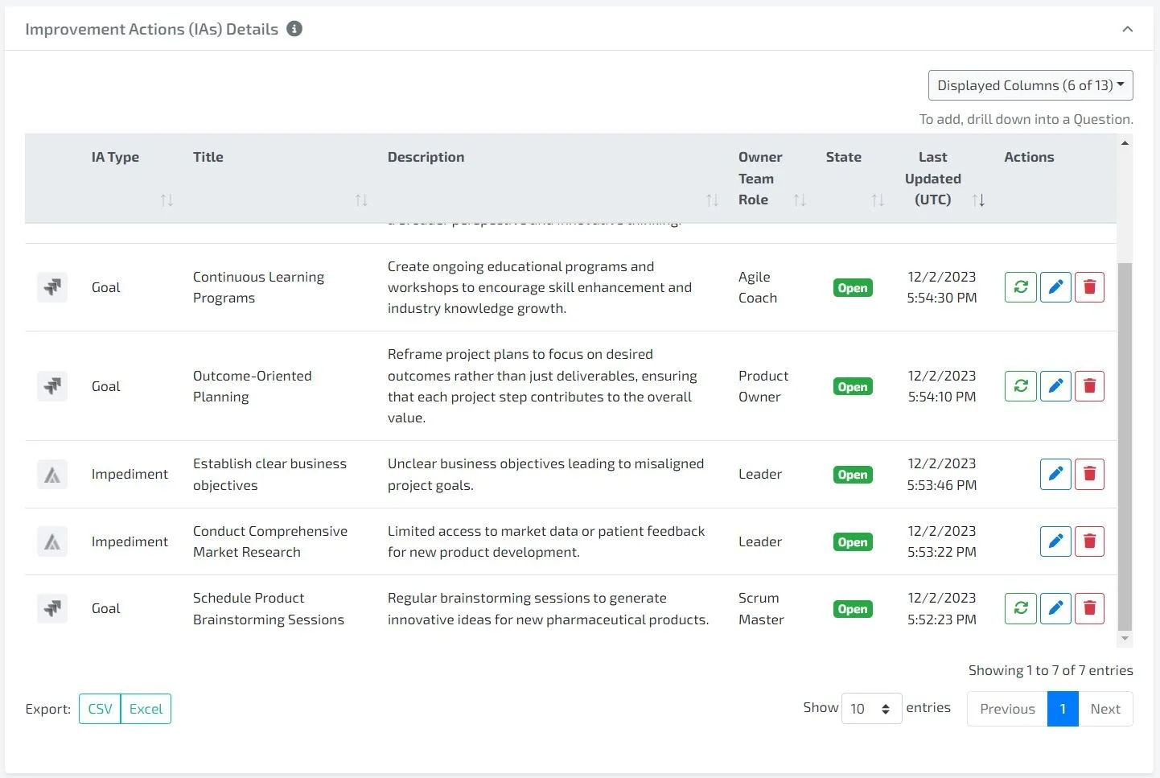This screenshot has height=778, width=1160.
Task: Collapse the Improvement Actions Details panel
Action: [1127, 29]
